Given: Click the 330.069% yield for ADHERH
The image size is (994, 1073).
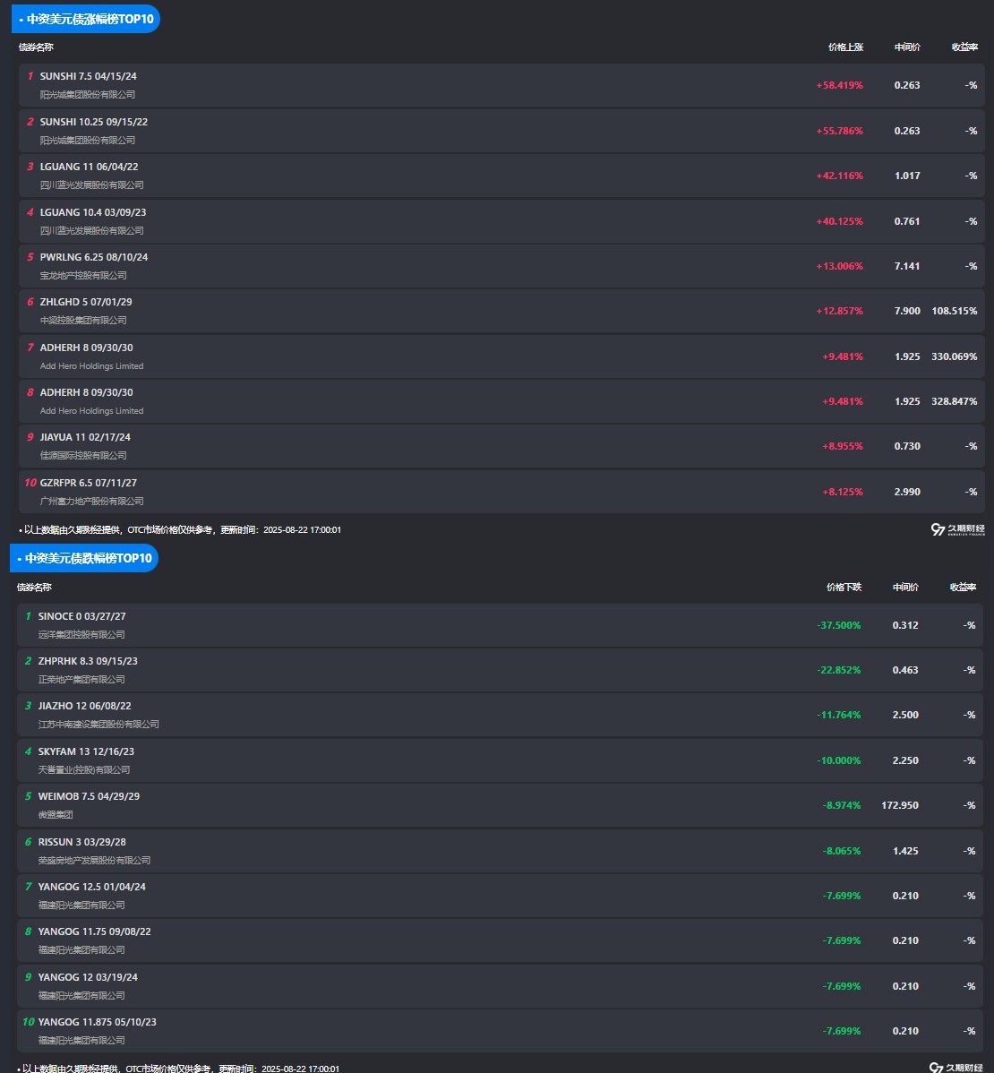Looking at the screenshot, I should 955,356.
